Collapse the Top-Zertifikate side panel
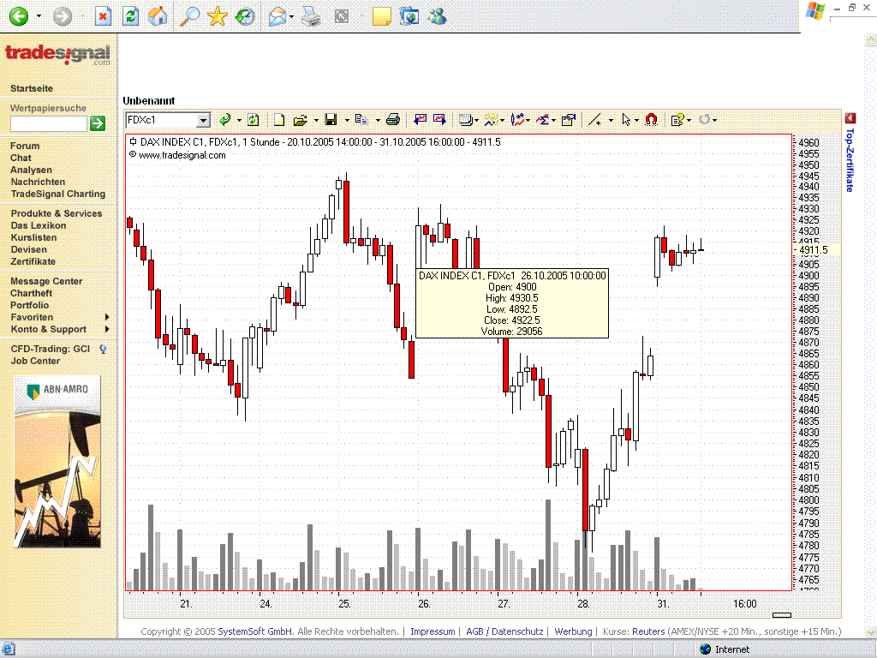 coord(850,118)
